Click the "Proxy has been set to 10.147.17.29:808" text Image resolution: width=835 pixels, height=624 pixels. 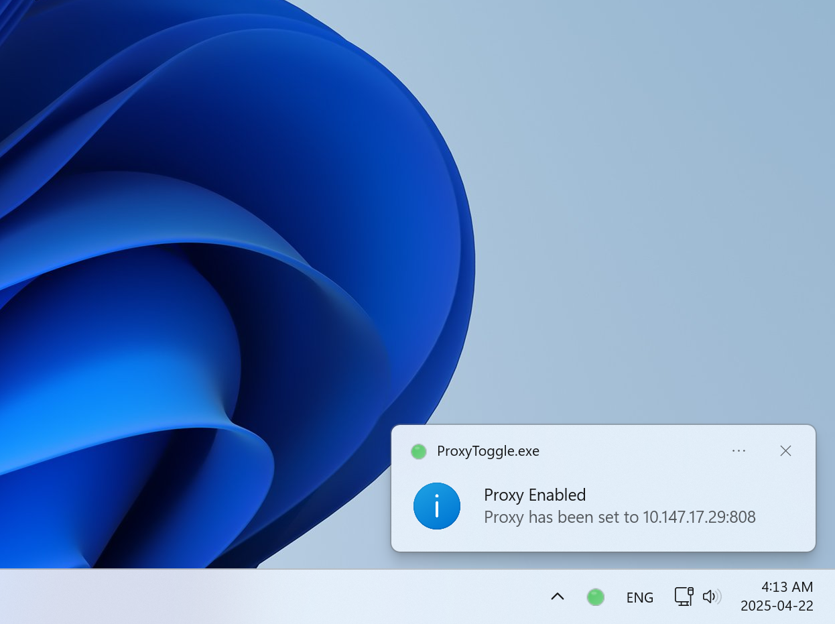620,517
